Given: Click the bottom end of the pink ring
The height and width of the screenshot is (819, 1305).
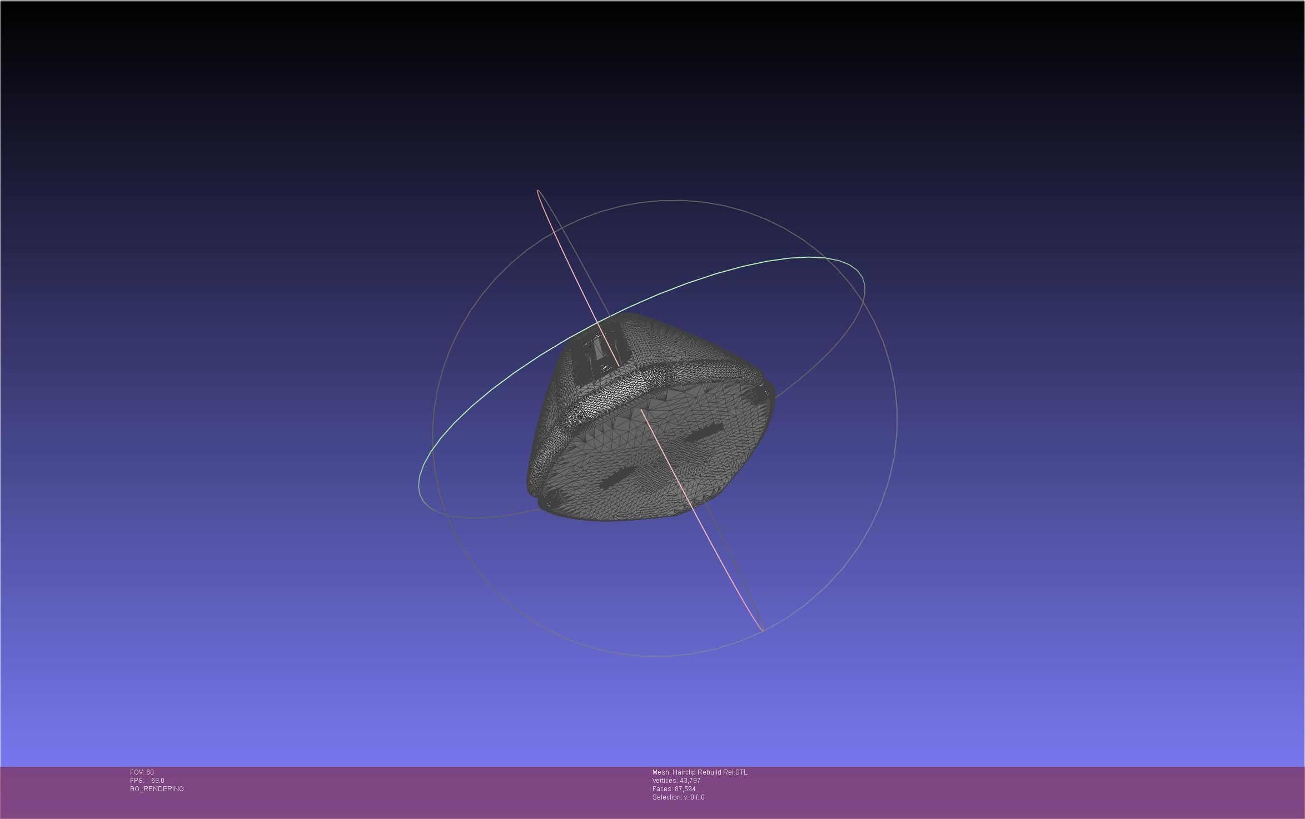Looking at the screenshot, I should click(763, 630).
